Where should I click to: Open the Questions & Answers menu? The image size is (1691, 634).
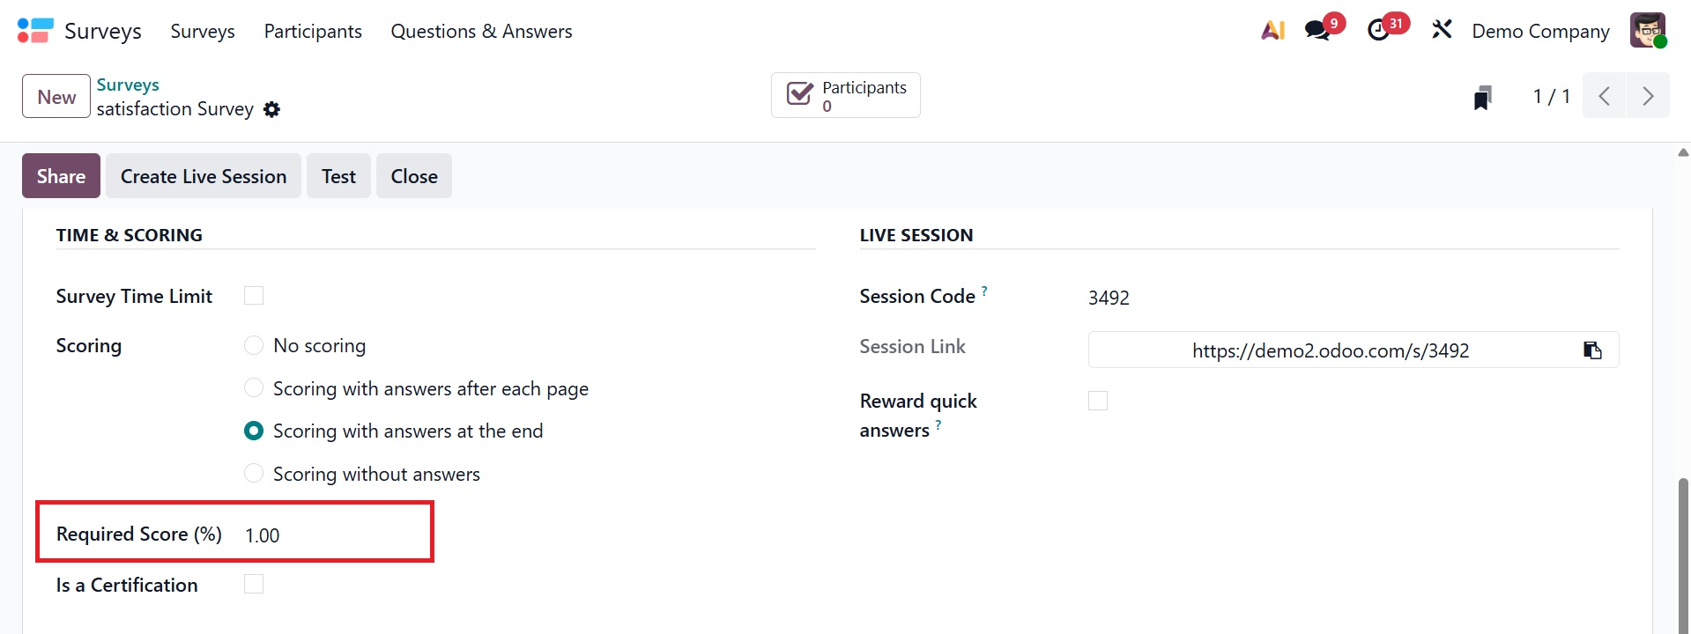(481, 31)
